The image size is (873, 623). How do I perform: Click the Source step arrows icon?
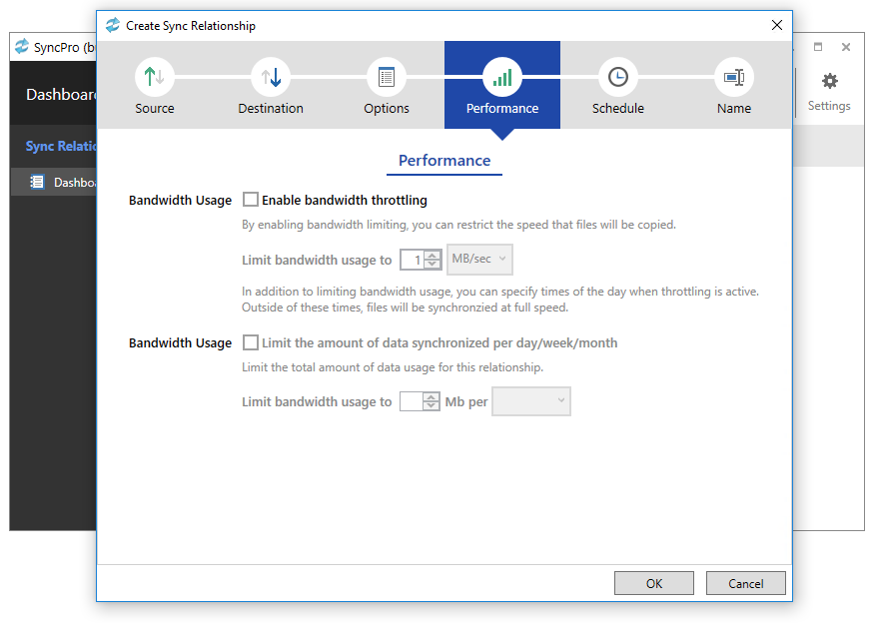coord(155,77)
